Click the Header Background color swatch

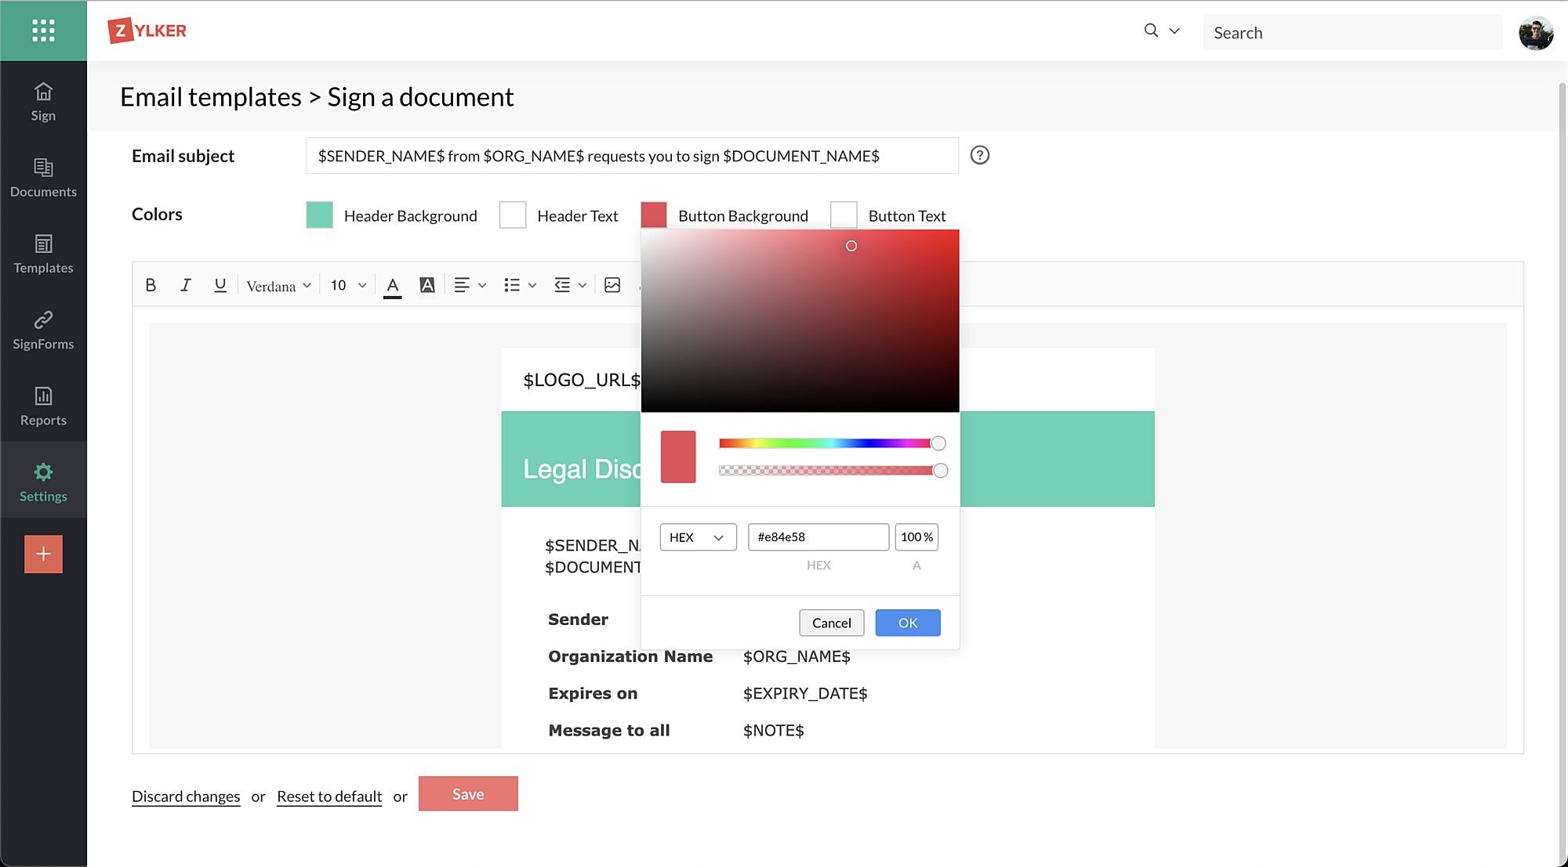(x=319, y=215)
